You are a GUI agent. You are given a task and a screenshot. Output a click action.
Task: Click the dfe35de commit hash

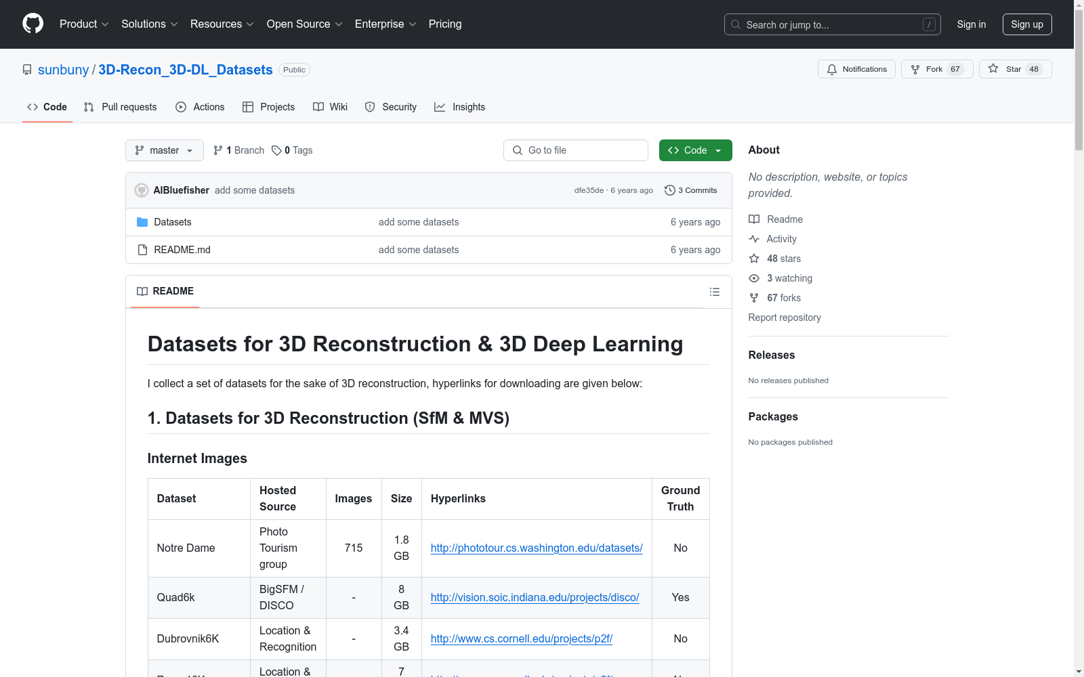point(589,190)
